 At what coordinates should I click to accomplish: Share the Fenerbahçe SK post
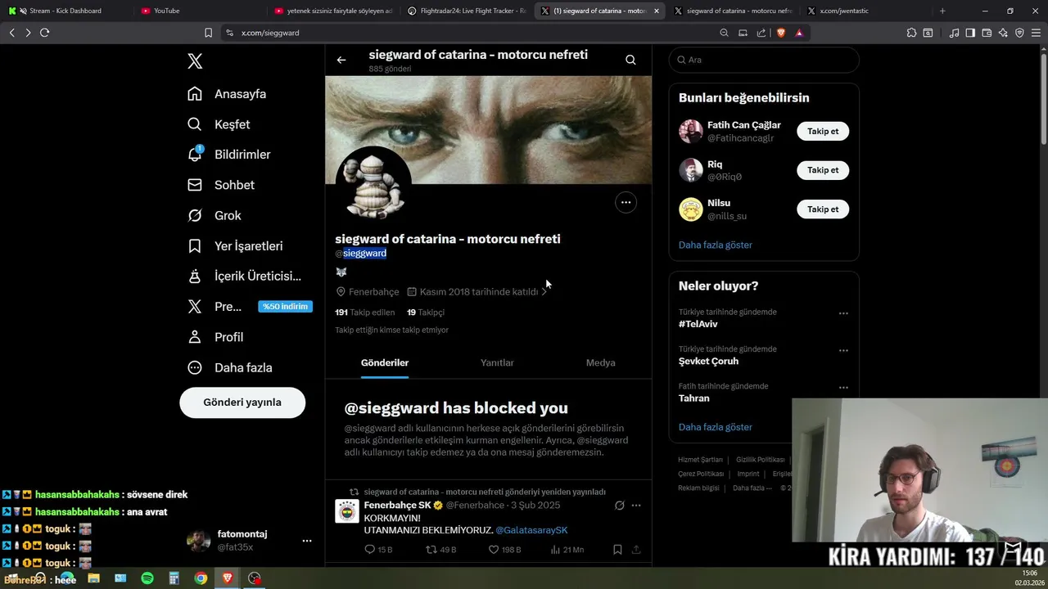pyautogui.click(x=636, y=550)
